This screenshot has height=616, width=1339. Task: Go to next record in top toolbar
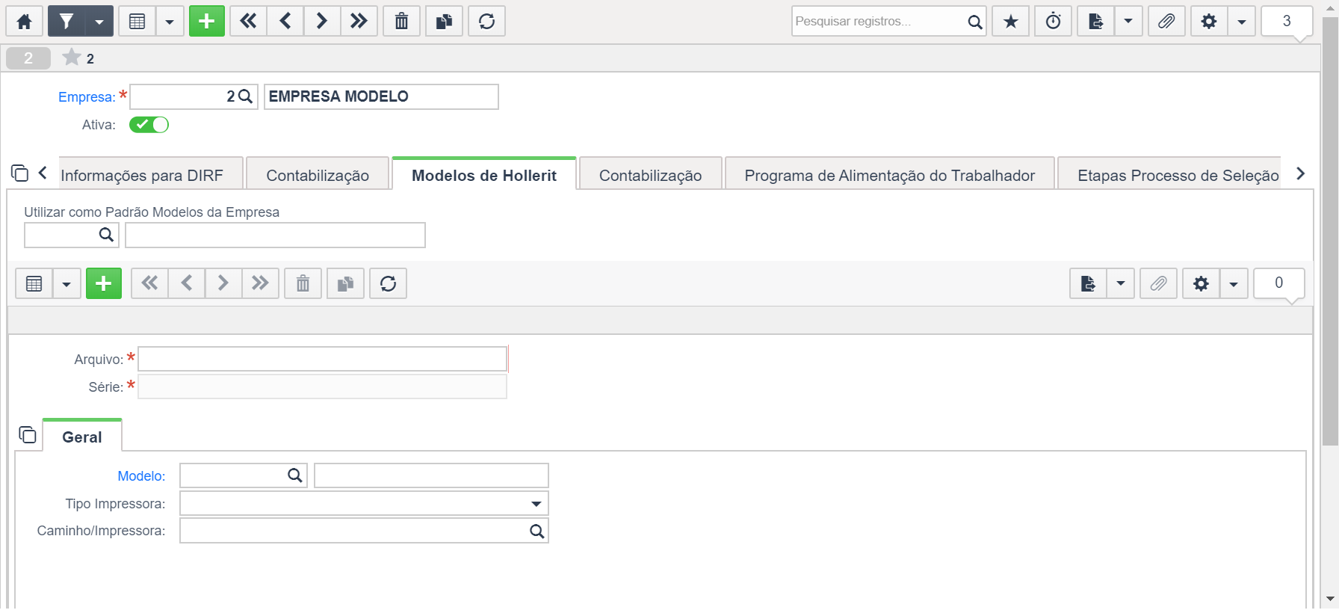tap(321, 21)
